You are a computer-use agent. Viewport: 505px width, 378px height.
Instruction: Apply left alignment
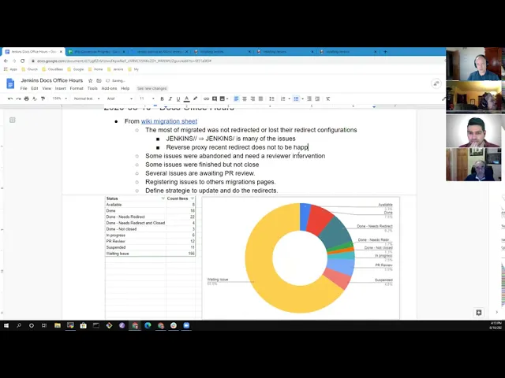(236, 98)
